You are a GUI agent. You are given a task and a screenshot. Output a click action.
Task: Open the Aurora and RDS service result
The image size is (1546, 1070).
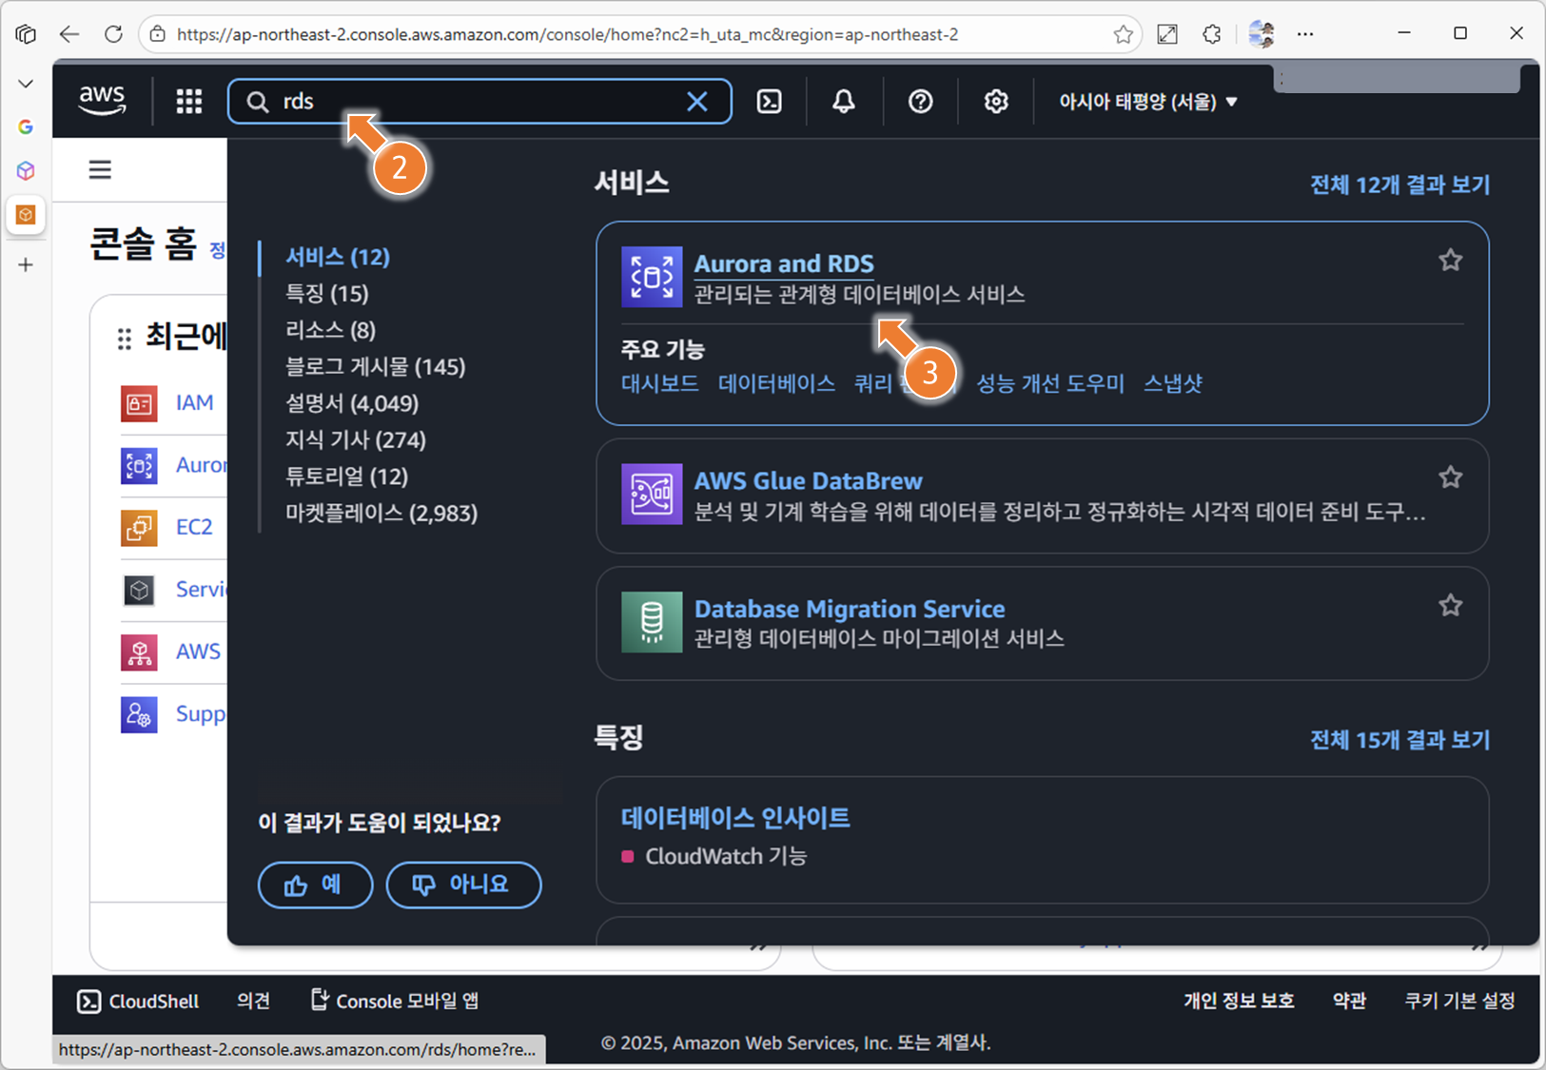784,263
